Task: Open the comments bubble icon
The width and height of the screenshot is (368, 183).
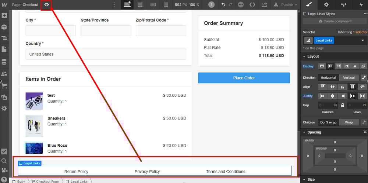Action: tap(241, 5)
